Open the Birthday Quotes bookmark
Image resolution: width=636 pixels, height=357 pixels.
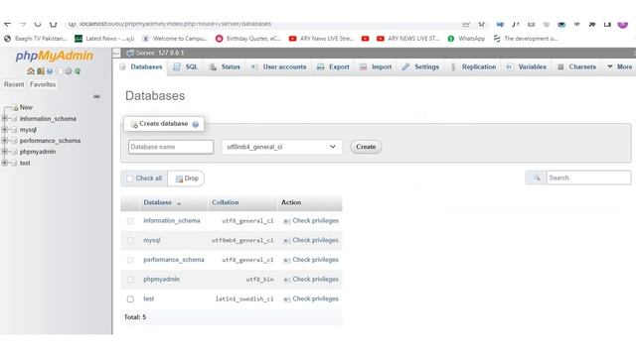coord(247,39)
